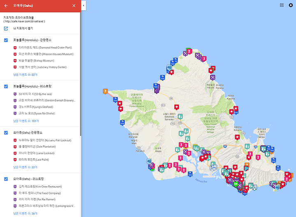Open the cafe.naver.com/drivetravel URL
296x217 pixels.
coord(25,21)
